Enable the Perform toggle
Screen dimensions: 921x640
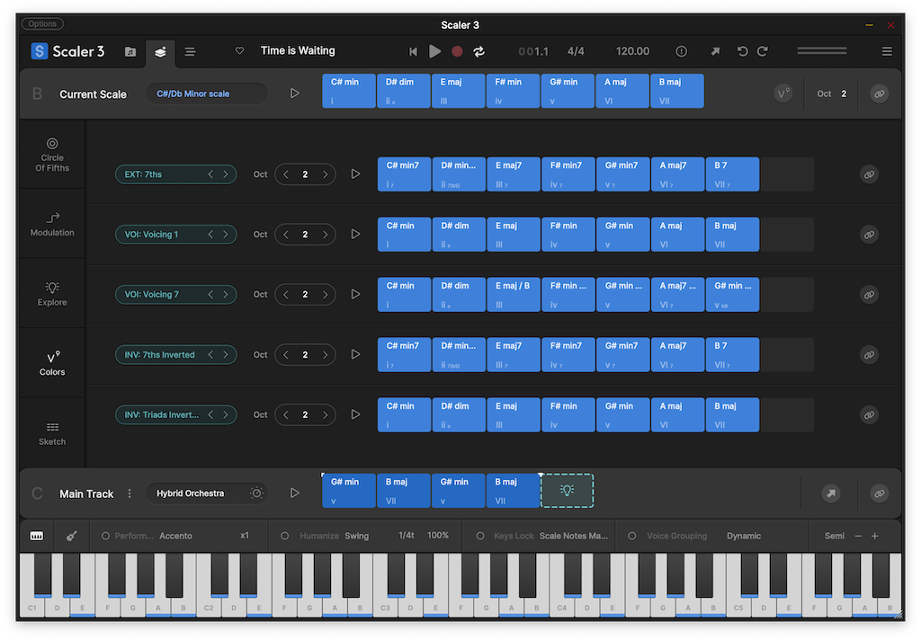pyautogui.click(x=106, y=536)
